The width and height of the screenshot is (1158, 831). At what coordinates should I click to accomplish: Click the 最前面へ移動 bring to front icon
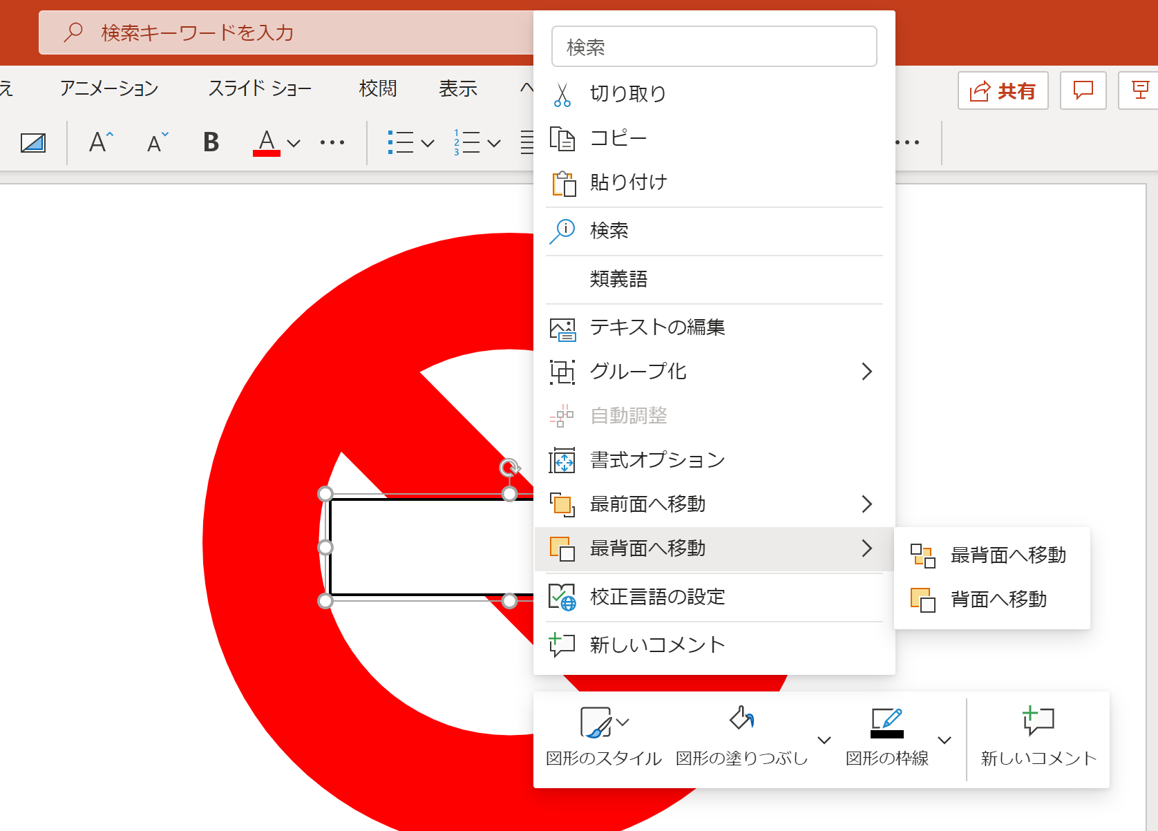click(x=562, y=504)
